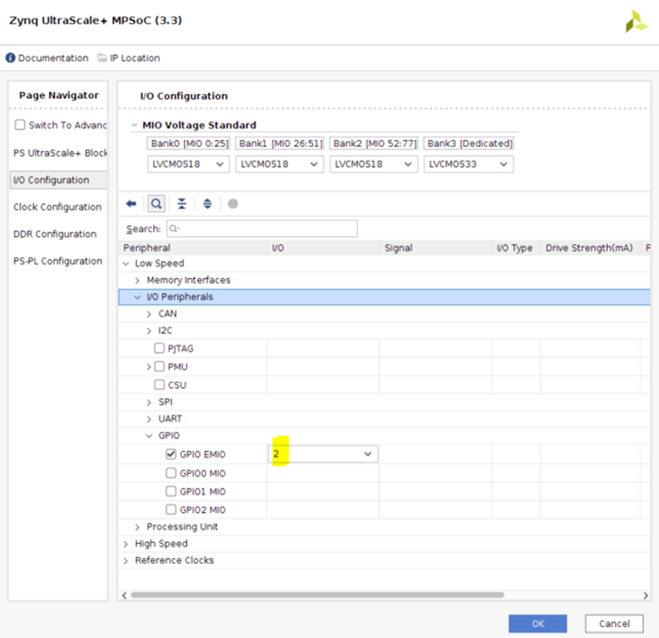
Task: Select I/O Configuration page
Action: click(59, 180)
